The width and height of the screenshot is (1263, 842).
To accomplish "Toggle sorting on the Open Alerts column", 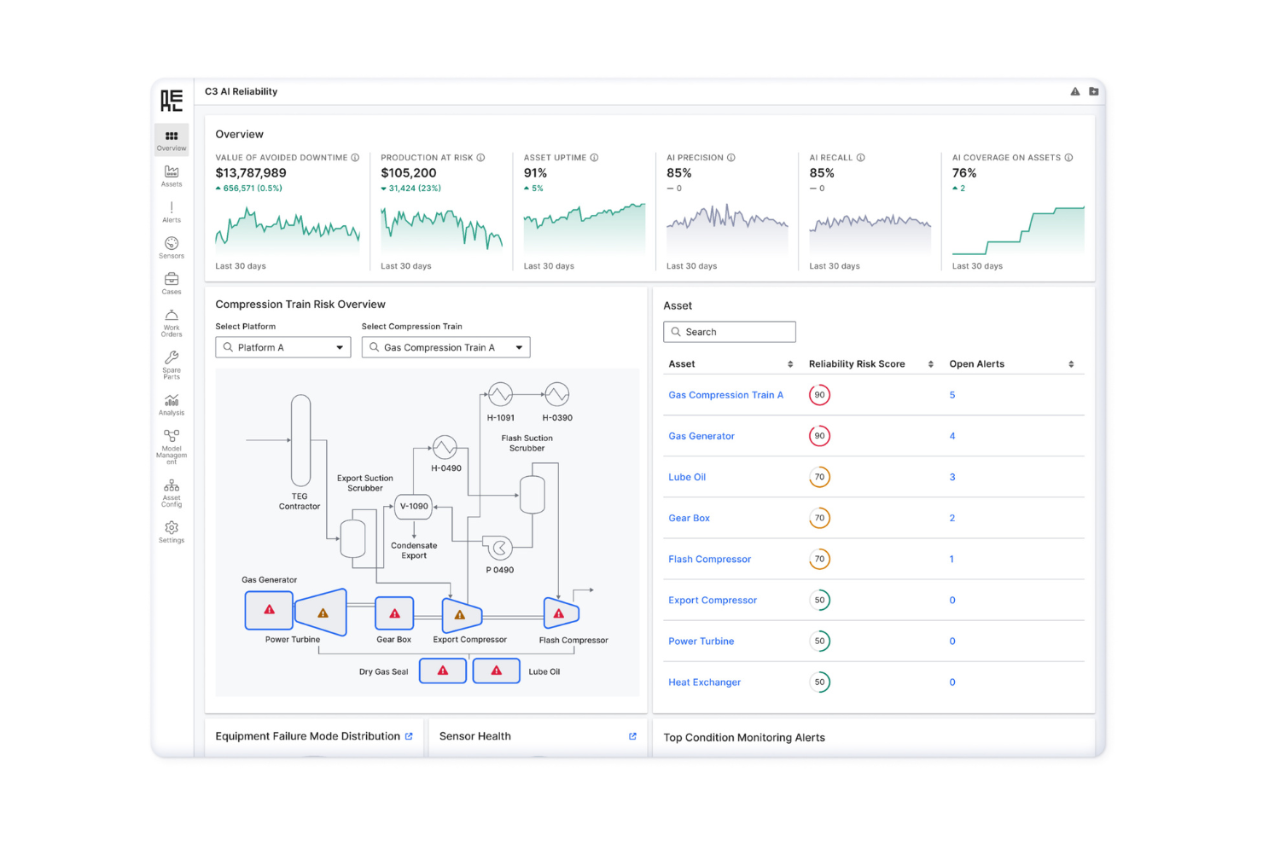I will click(1071, 363).
